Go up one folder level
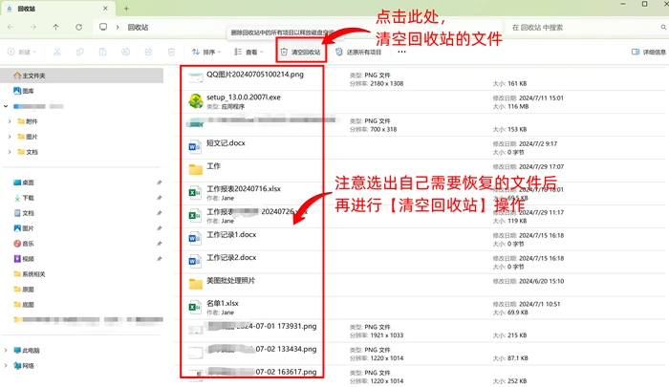Viewport: 669px width, 387px height. coord(55,27)
